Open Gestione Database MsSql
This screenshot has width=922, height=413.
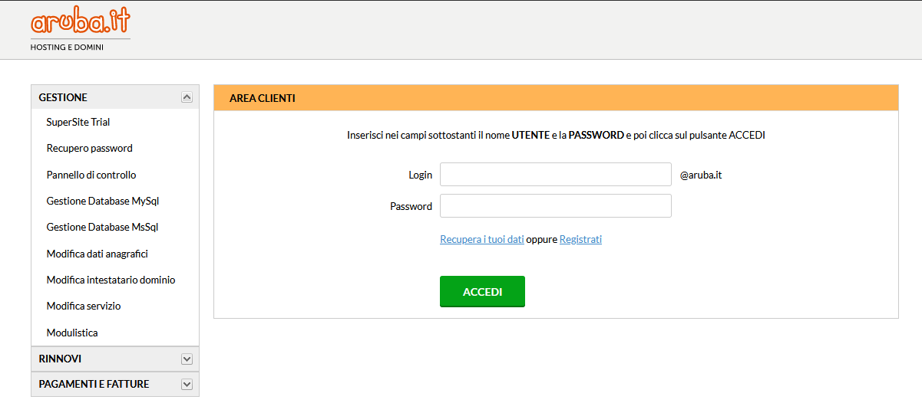pyautogui.click(x=102, y=227)
